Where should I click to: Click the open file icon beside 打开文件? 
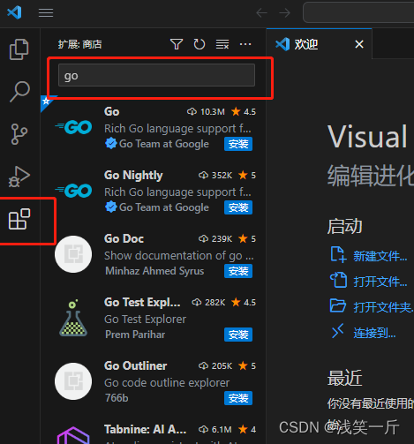[x=338, y=280]
